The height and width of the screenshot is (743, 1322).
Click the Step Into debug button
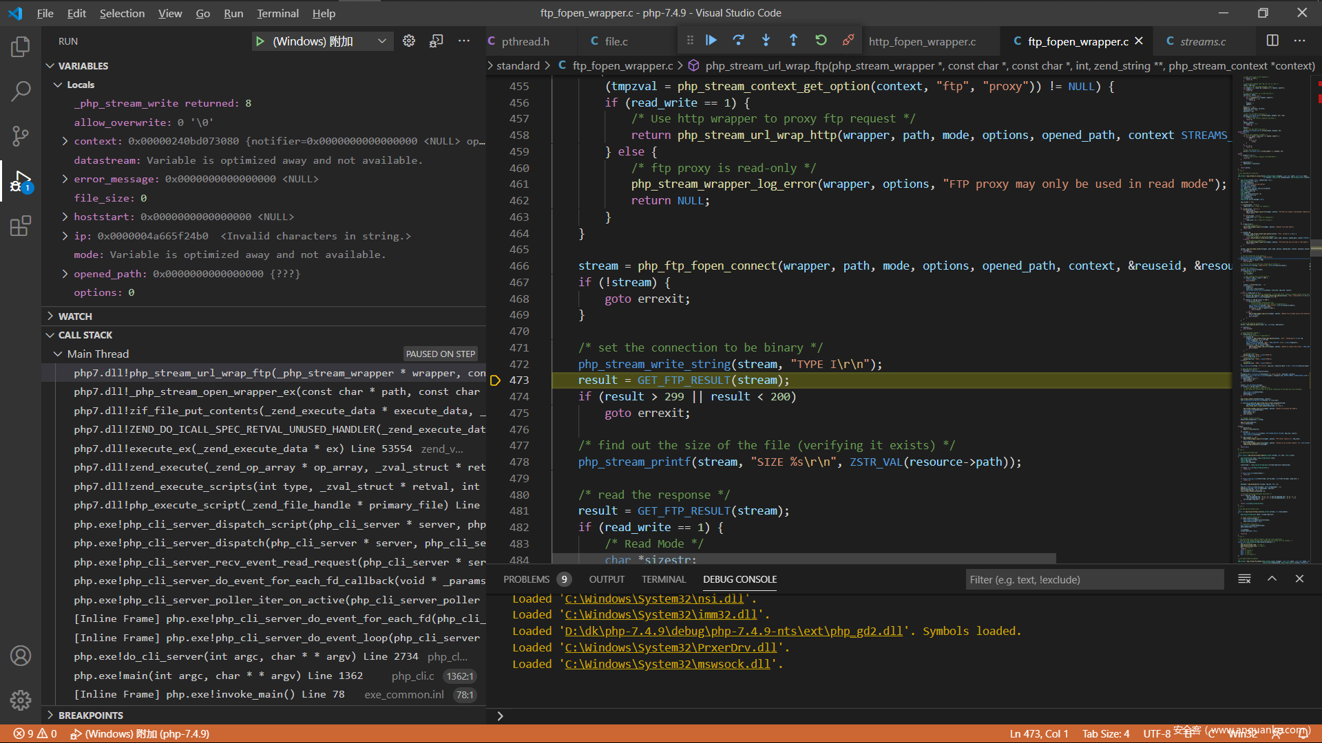pos(766,41)
